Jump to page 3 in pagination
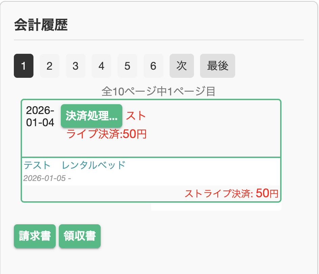The image size is (319, 274). [75, 66]
